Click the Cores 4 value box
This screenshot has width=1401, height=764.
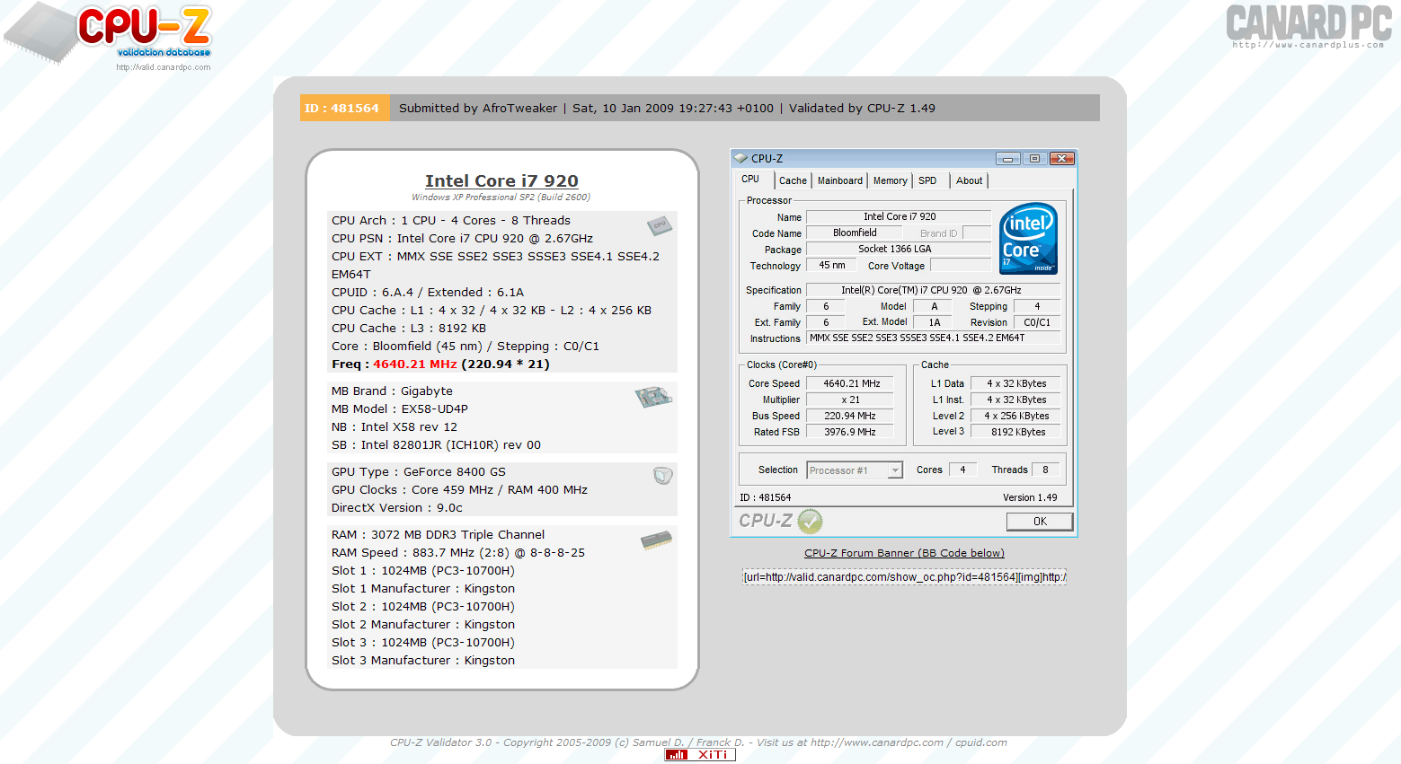[x=963, y=470]
